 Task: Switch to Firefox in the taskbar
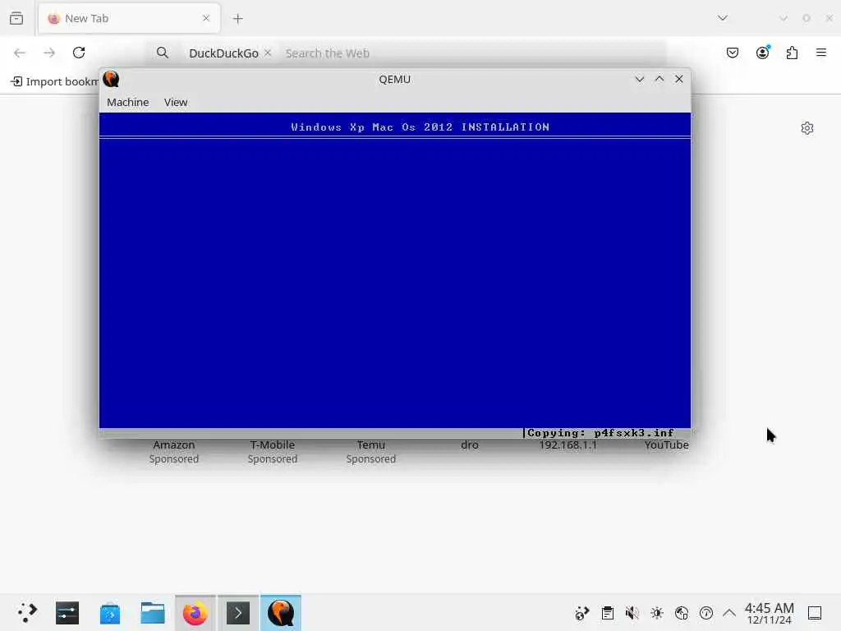[195, 613]
